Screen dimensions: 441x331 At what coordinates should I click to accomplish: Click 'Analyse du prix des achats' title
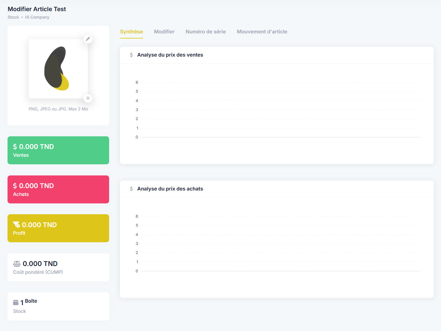tap(170, 189)
